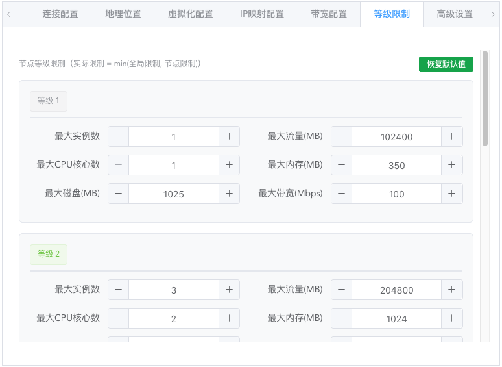Click the 恢复默认值 button

pos(446,64)
